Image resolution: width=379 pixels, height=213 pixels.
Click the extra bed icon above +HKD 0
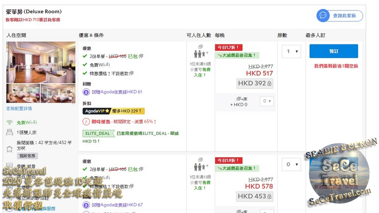click(x=239, y=99)
